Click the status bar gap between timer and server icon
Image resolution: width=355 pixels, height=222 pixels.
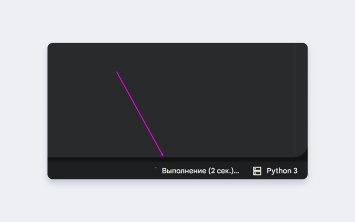(x=246, y=171)
